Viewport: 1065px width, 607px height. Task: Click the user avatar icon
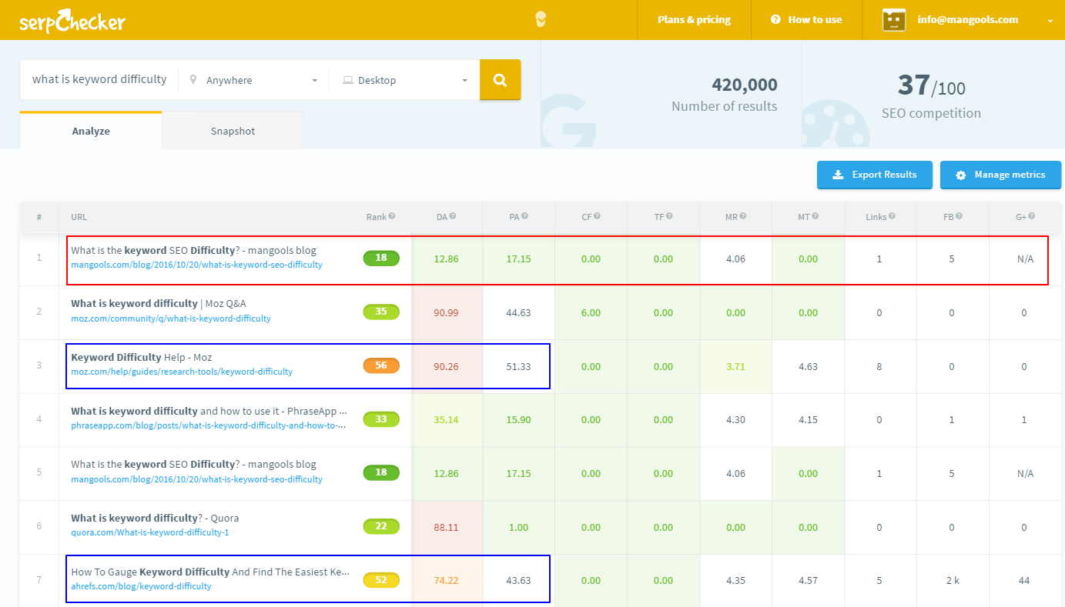(893, 20)
